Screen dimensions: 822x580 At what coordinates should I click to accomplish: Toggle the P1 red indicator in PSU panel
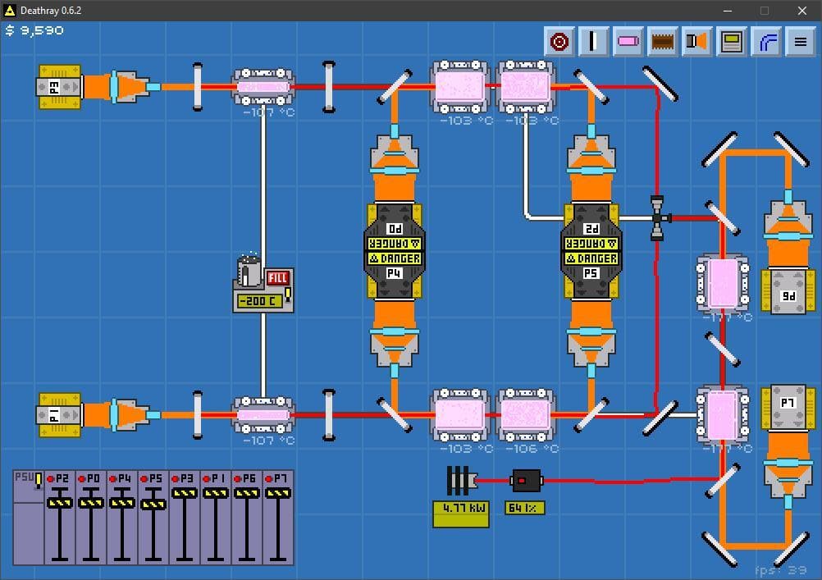[207, 478]
